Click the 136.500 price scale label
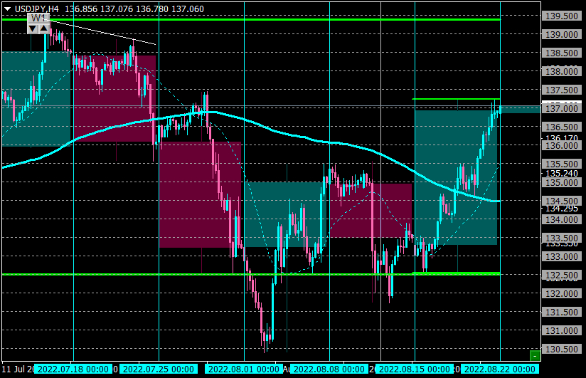Viewport: 586px width, 378px height. click(x=562, y=127)
